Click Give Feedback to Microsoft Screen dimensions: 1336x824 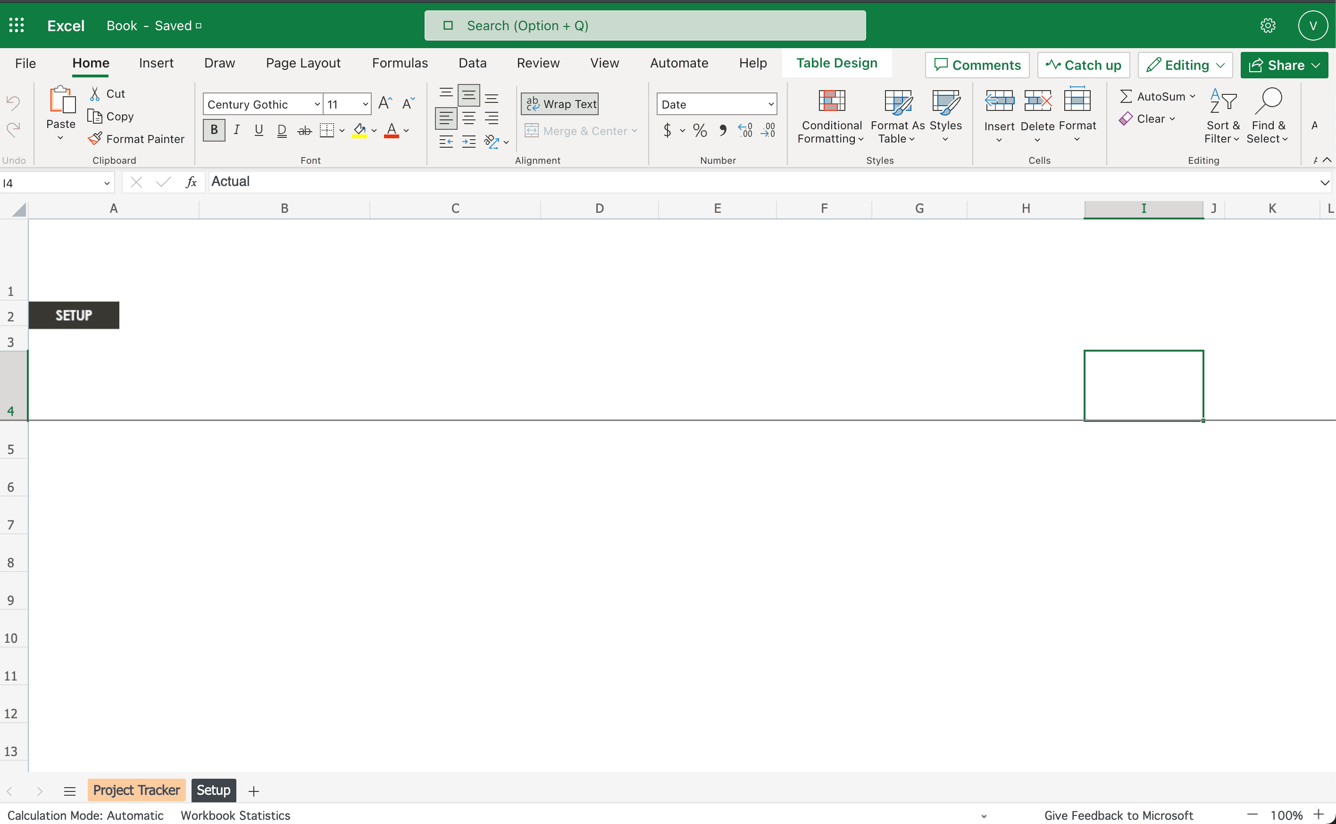1118,816
